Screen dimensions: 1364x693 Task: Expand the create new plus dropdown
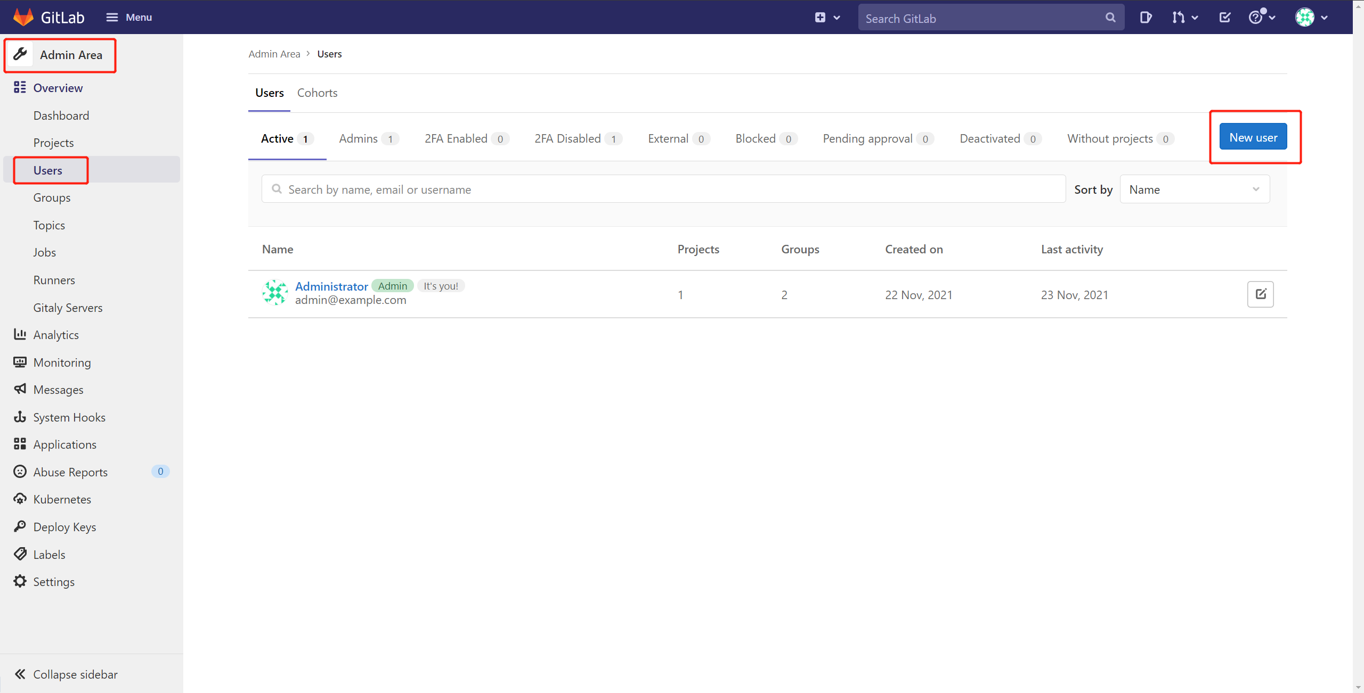pyautogui.click(x=827, y=18)
